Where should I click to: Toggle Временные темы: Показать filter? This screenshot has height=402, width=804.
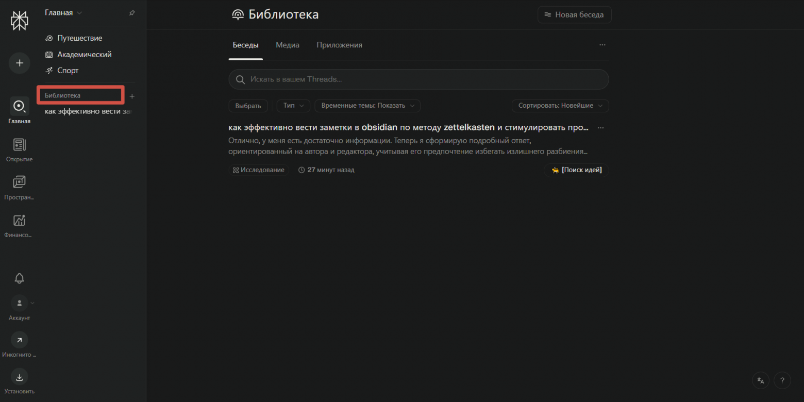point(367,106)
